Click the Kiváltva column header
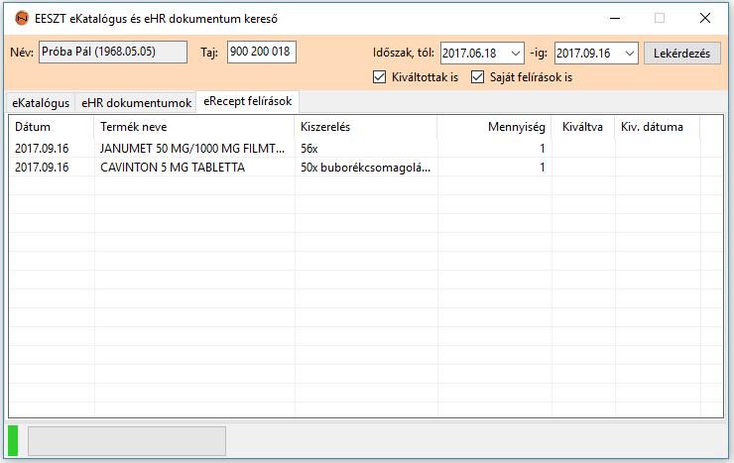This screenshot has height=463, width=734. coord(583,127)
